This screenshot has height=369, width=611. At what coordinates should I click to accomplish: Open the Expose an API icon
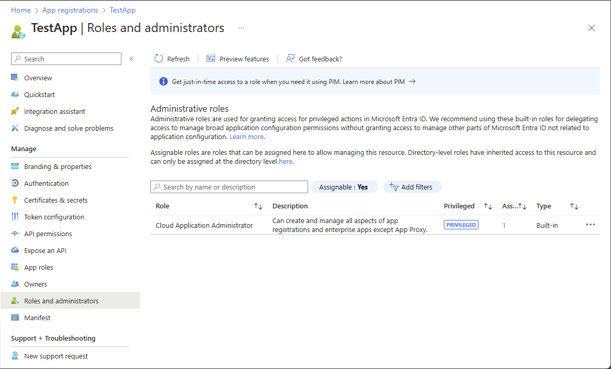[x=15, y=250]
